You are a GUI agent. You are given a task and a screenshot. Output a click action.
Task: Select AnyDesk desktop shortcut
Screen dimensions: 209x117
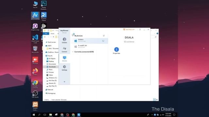point(35,61)
